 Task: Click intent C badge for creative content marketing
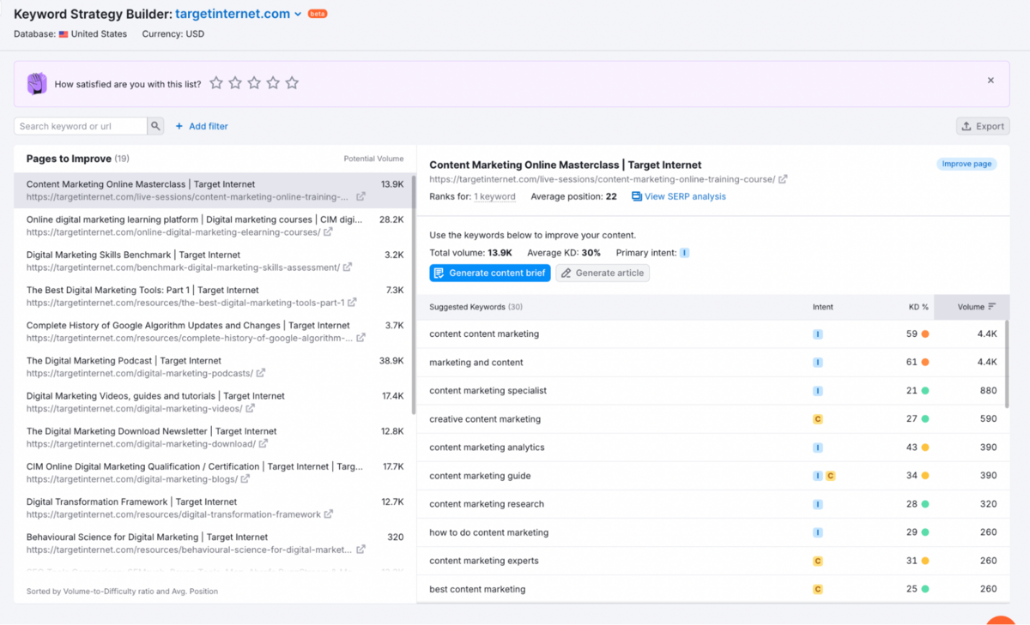click(x=818, y=419)
